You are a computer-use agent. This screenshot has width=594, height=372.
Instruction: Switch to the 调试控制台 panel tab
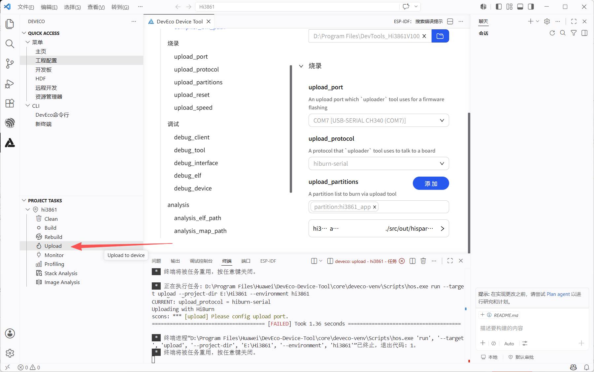pyautogui.click(x=201, y=261)
